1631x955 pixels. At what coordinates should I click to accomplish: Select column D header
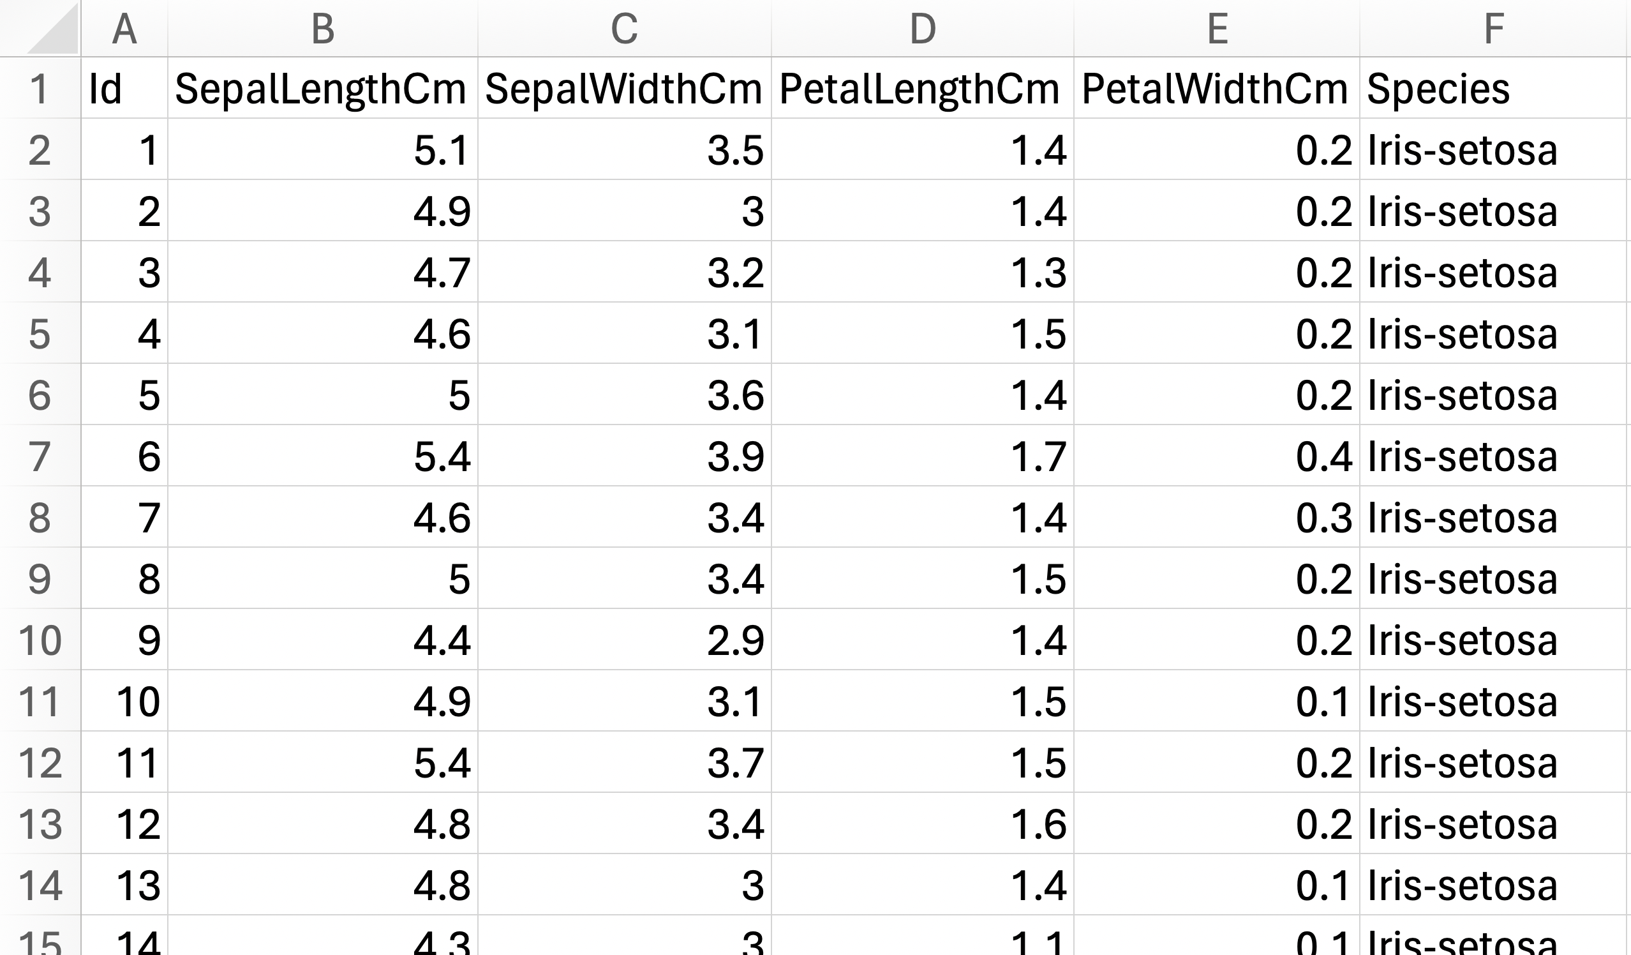pos(923,29)
